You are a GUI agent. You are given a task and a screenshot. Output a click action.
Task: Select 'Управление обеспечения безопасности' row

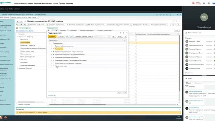[67, 57]
